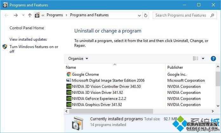221x133 pixels.
Task: Click the Google Chrome icon
Action: (69, 74)
